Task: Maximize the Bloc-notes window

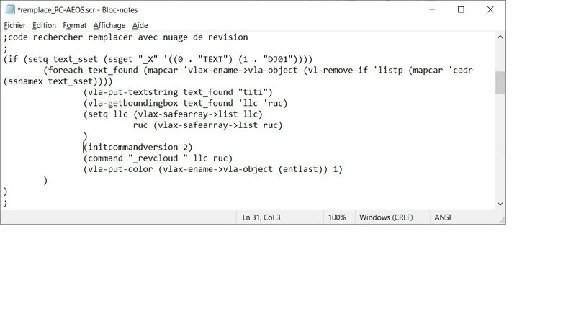Action: click(x=461, y=9)
